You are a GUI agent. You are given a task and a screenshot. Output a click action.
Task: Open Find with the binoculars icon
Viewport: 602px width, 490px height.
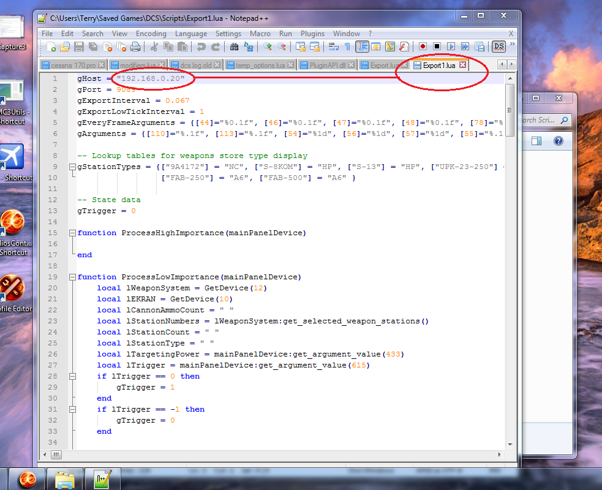[x=234, y=47]
